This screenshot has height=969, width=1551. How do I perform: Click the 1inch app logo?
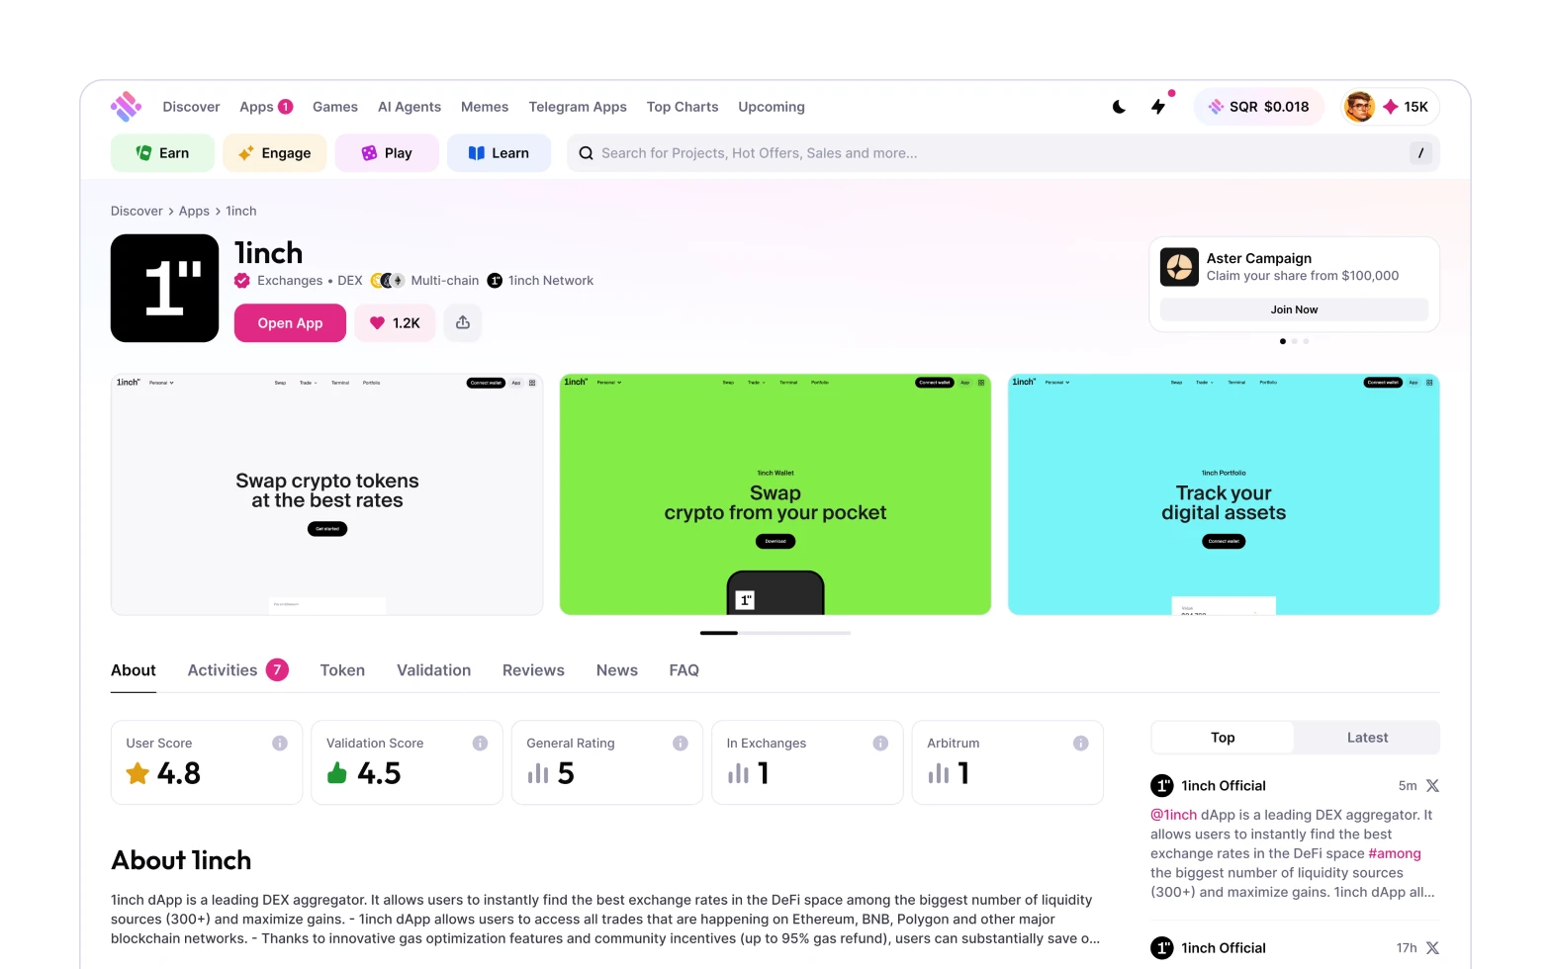click(x=164, y=288)
